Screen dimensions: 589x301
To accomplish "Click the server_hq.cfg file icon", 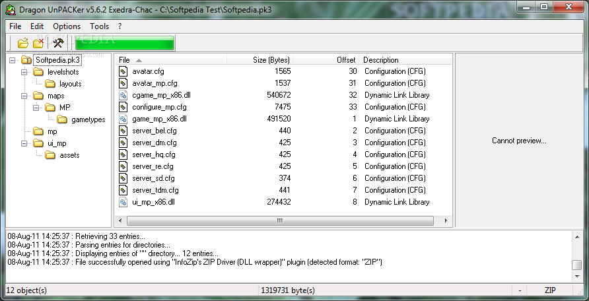I will tap(123, 154).
